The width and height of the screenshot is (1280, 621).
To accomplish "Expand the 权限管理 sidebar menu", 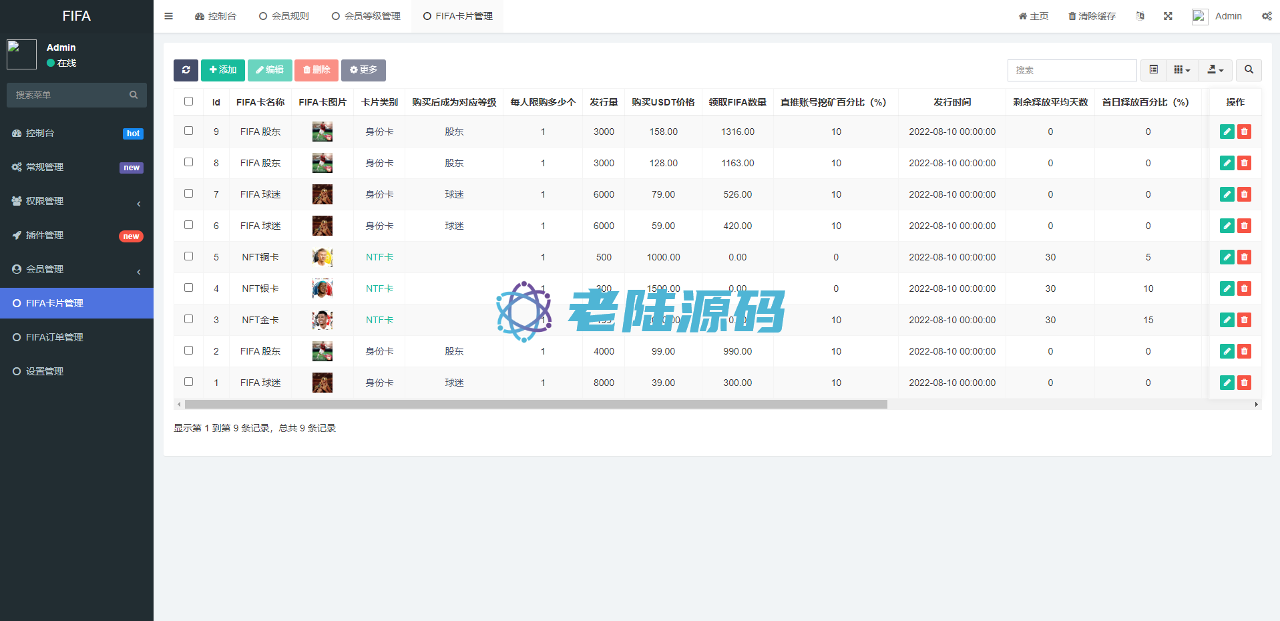I will click(77, 201).
